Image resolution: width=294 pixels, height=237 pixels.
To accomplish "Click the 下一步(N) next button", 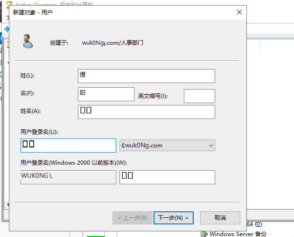I will click(174, 218).
